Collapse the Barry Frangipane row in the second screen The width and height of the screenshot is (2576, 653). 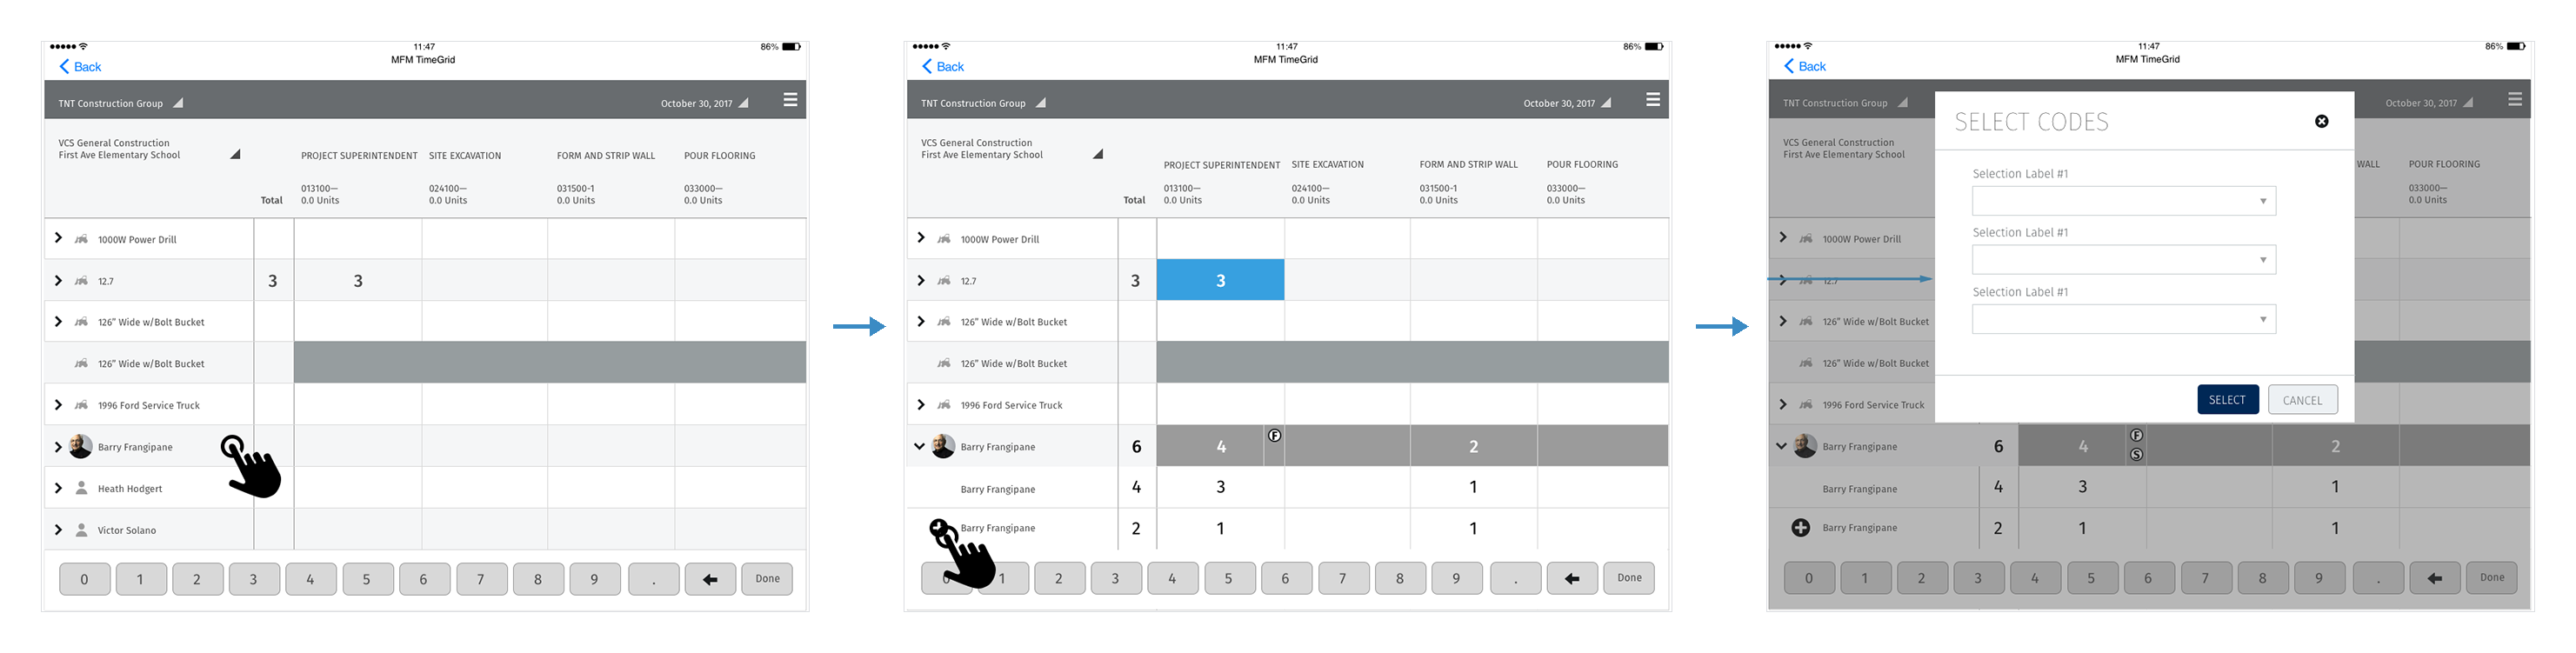pos(920,446)
